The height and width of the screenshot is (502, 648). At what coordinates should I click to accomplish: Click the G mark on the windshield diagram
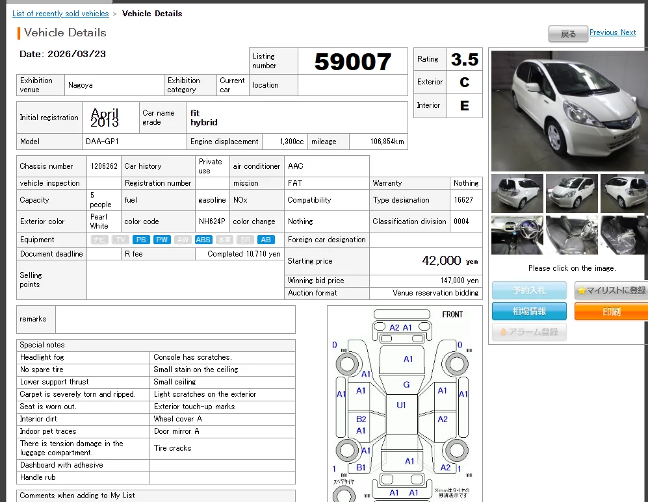pyautogui.click(x=406, y=384)
